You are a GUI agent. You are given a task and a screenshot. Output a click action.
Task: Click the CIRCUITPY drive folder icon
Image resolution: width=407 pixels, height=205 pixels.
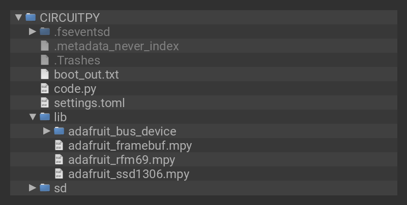31,17
